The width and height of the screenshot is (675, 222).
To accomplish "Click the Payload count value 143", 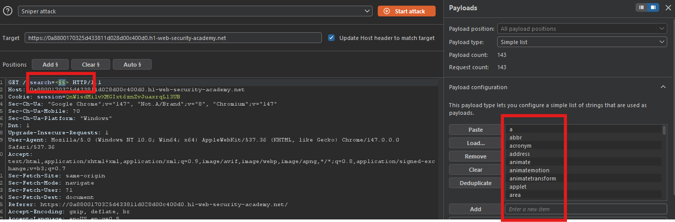I will [x=502, y=54].
